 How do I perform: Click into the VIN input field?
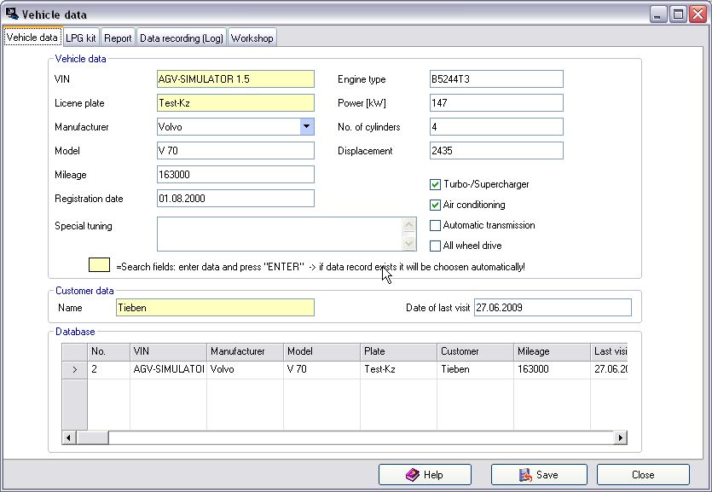(235, 79)
